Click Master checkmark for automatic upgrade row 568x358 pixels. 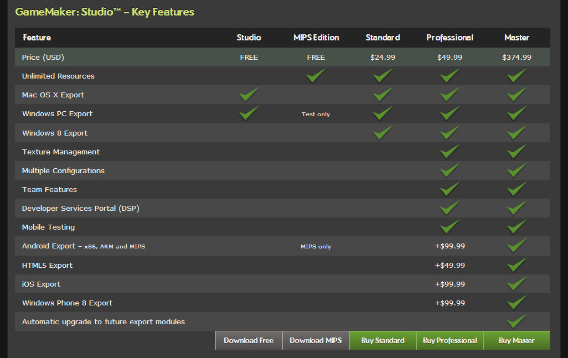(x=517, y=321)
